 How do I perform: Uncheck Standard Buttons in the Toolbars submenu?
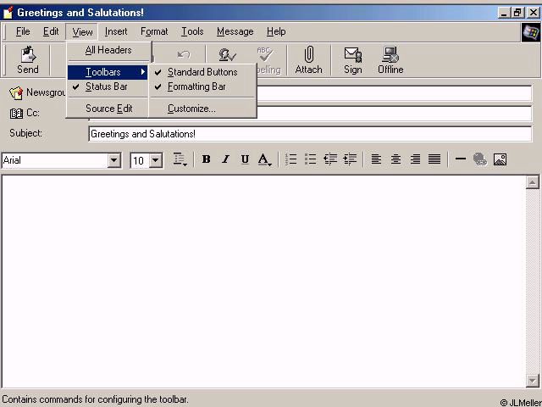pyautogui.click(x=203, y=72)
